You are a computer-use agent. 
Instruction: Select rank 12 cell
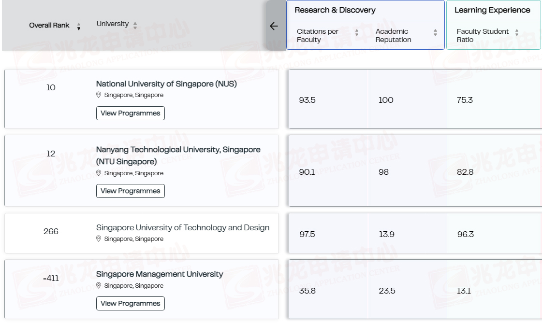(51, 154)
